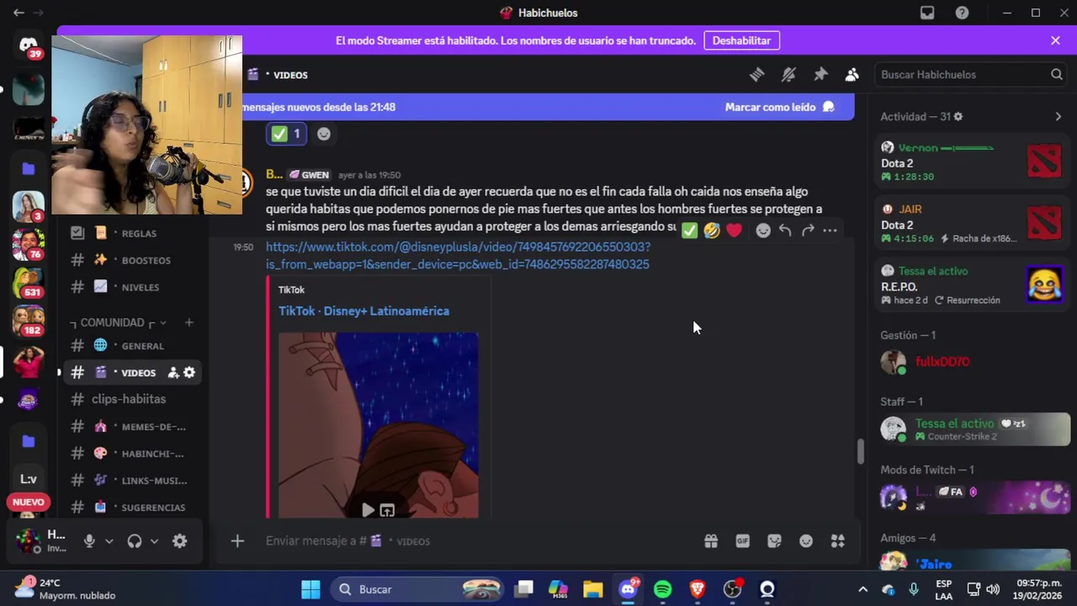The image size is (1077, 606).
Task: Create an invite for VIDEOS channel
Action: pyautogui.click(x=172, y=373)
